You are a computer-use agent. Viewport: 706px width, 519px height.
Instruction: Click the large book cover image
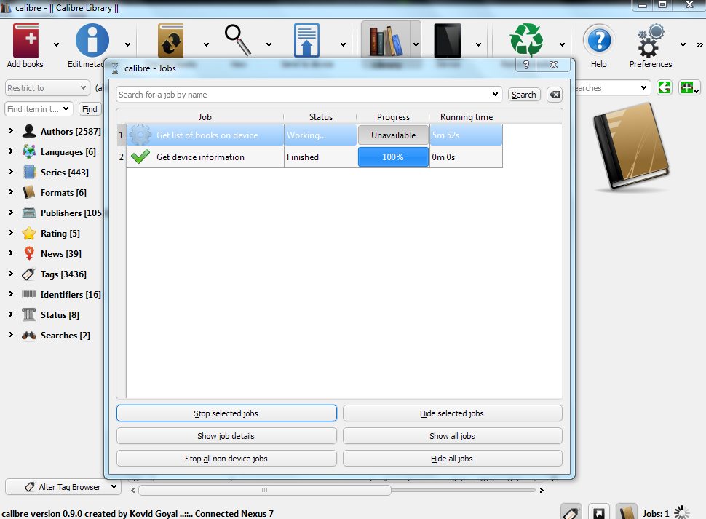tap(631, 147)
